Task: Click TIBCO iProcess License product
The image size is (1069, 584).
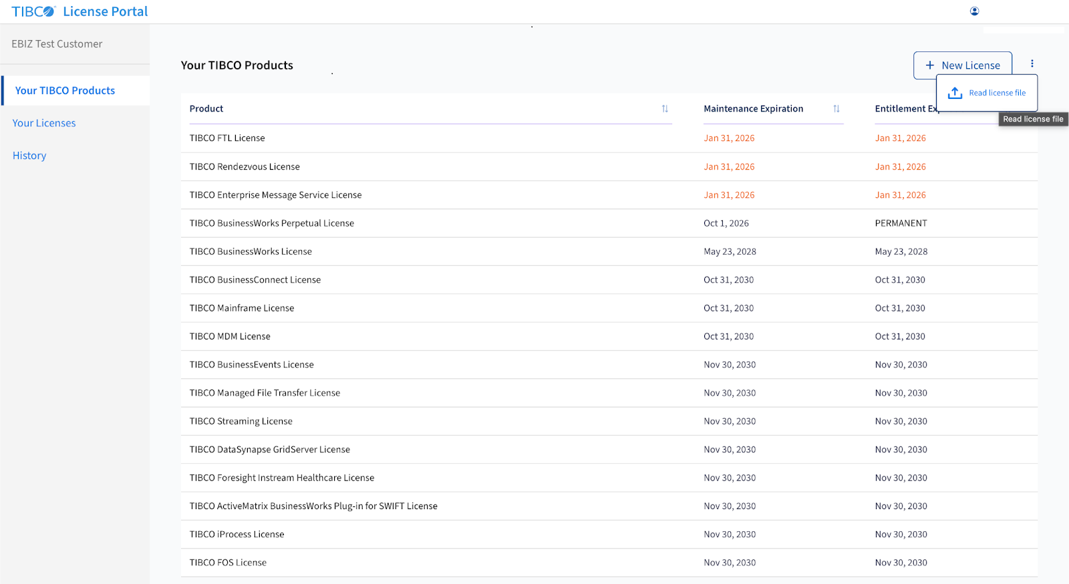Action: pos(237,535)
